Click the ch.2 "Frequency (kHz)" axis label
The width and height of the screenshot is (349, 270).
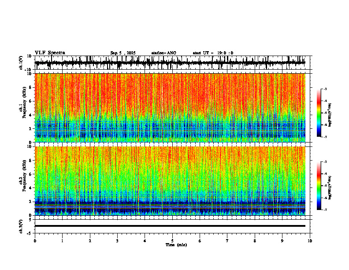point(24,176)
